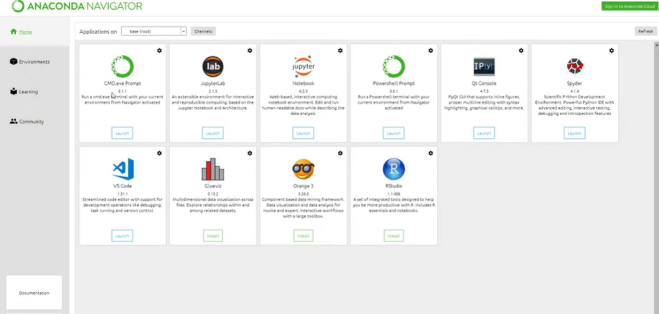Install RStudio

tap(393, 235)
